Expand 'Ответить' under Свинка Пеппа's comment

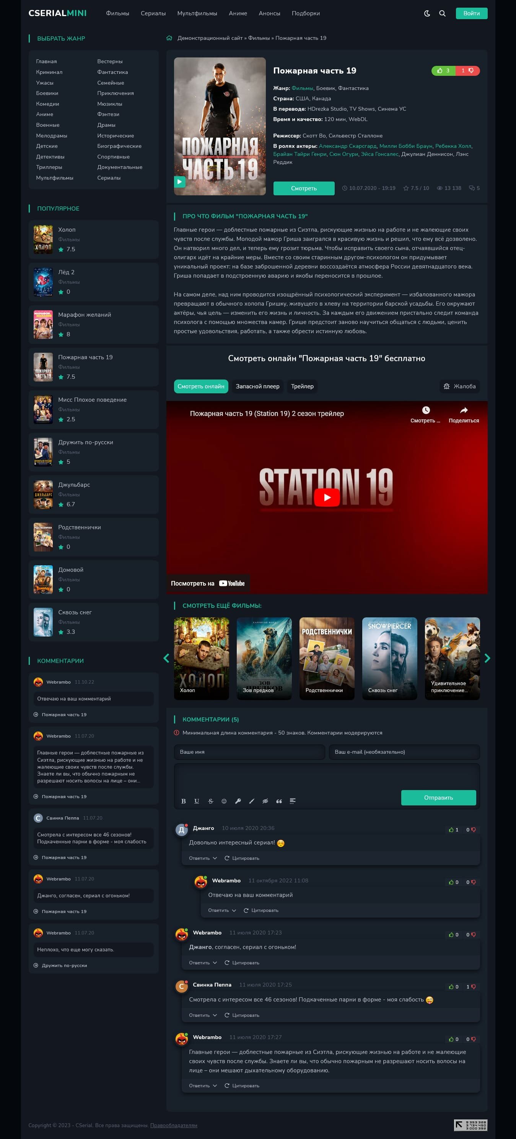(x=202, y=1015)
